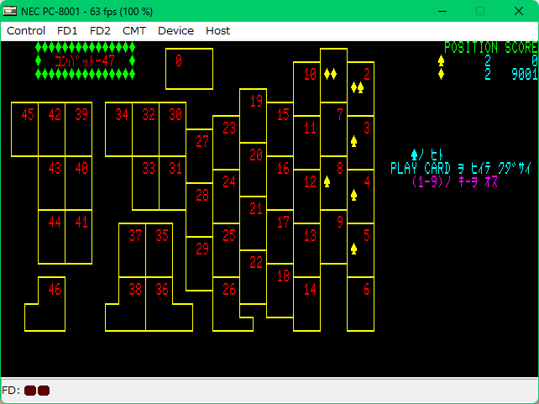Screen dimensions: 539x404
Task: Select board cell number 9
Action: click(333, 237)
